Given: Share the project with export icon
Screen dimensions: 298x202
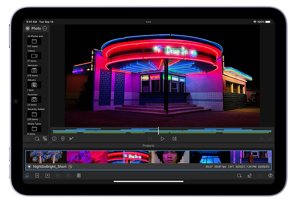Looking at the screenshot, I should tap(260, 176).
